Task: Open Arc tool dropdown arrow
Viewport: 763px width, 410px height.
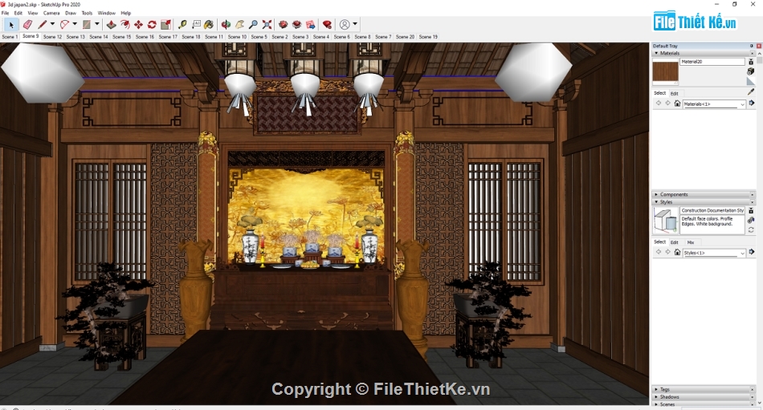Action: coord(75,24)
